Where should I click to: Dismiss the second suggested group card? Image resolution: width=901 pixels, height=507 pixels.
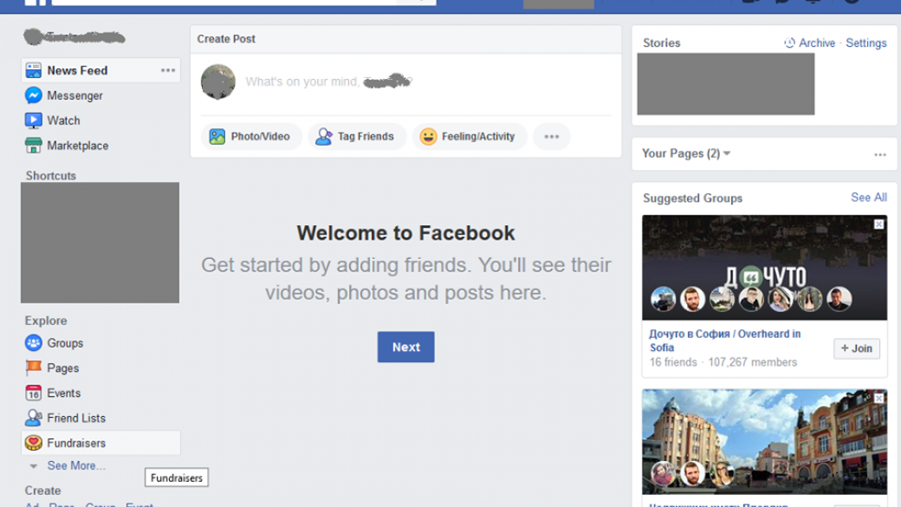[878, 398]
